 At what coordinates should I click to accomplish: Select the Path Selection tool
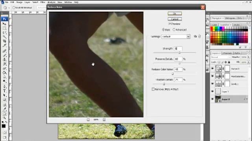[4, 95]
